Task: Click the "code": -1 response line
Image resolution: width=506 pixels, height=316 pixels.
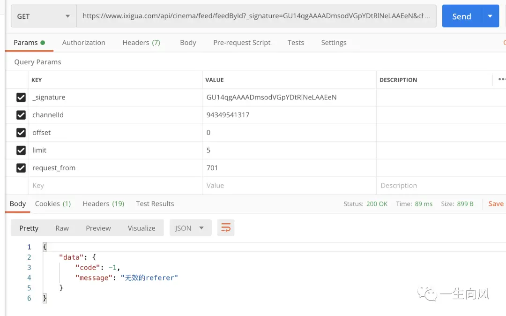Action: click(97, 268)
